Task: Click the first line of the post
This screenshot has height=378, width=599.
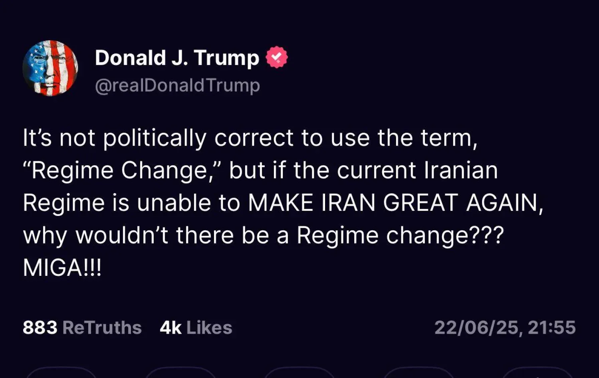Action: coord(250,138)
